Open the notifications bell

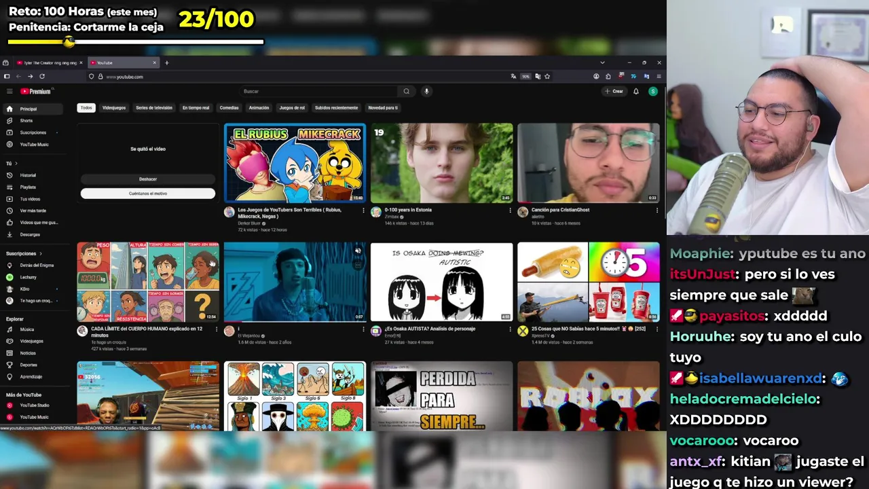[636, 91]
